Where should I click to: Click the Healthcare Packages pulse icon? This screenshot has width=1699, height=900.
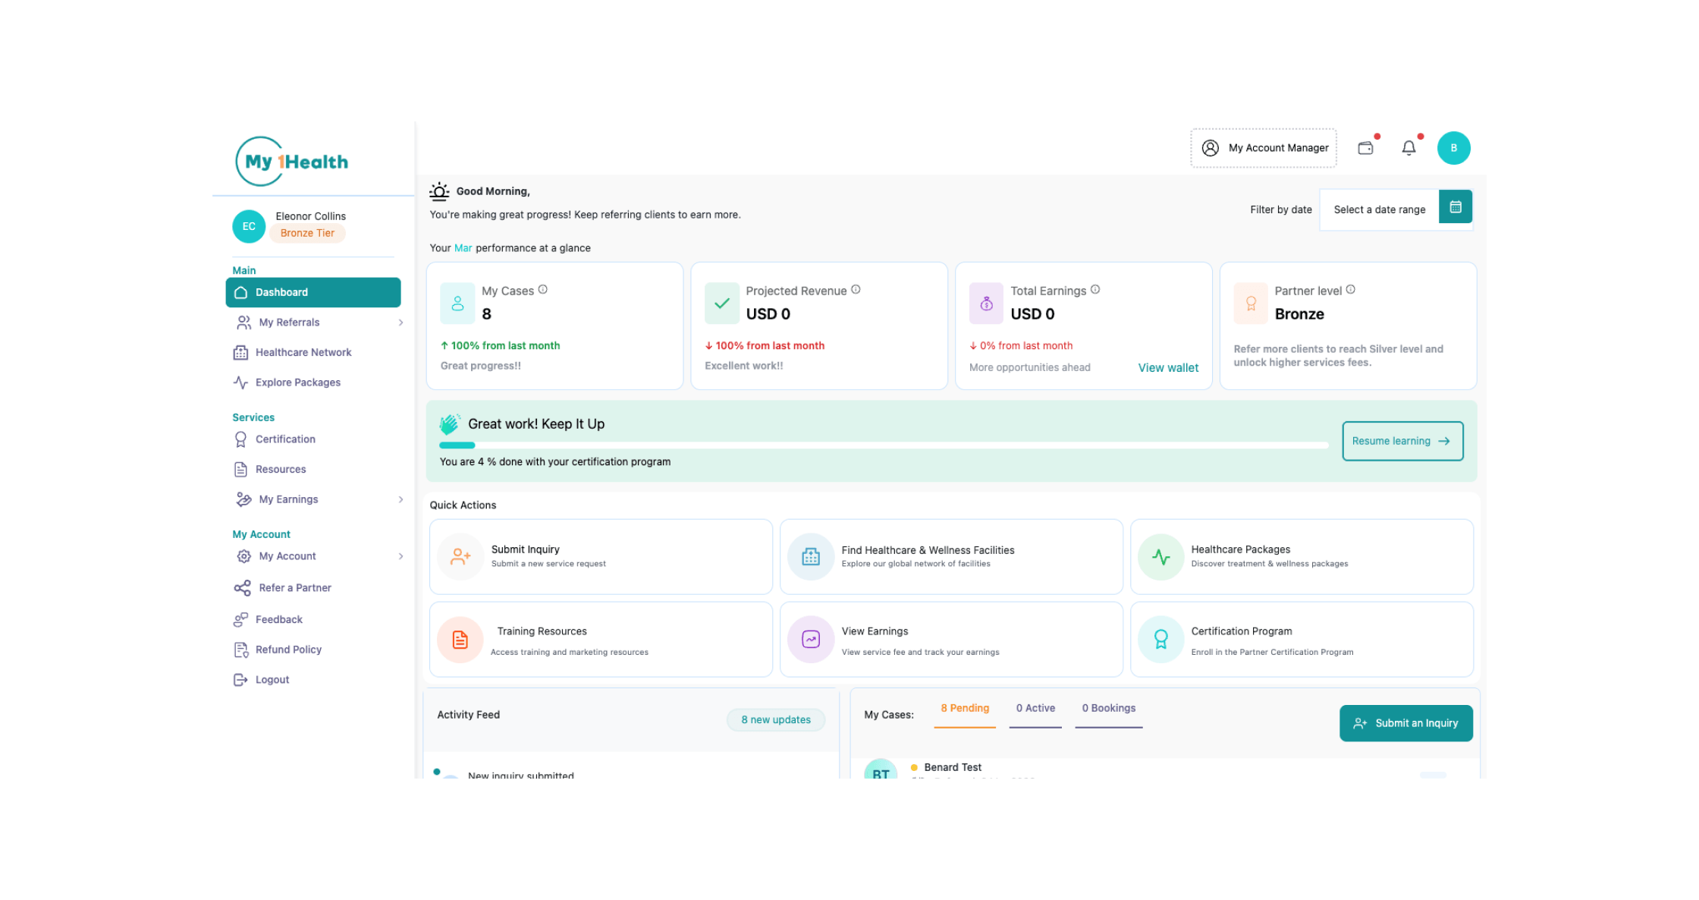coord(1160,557)
